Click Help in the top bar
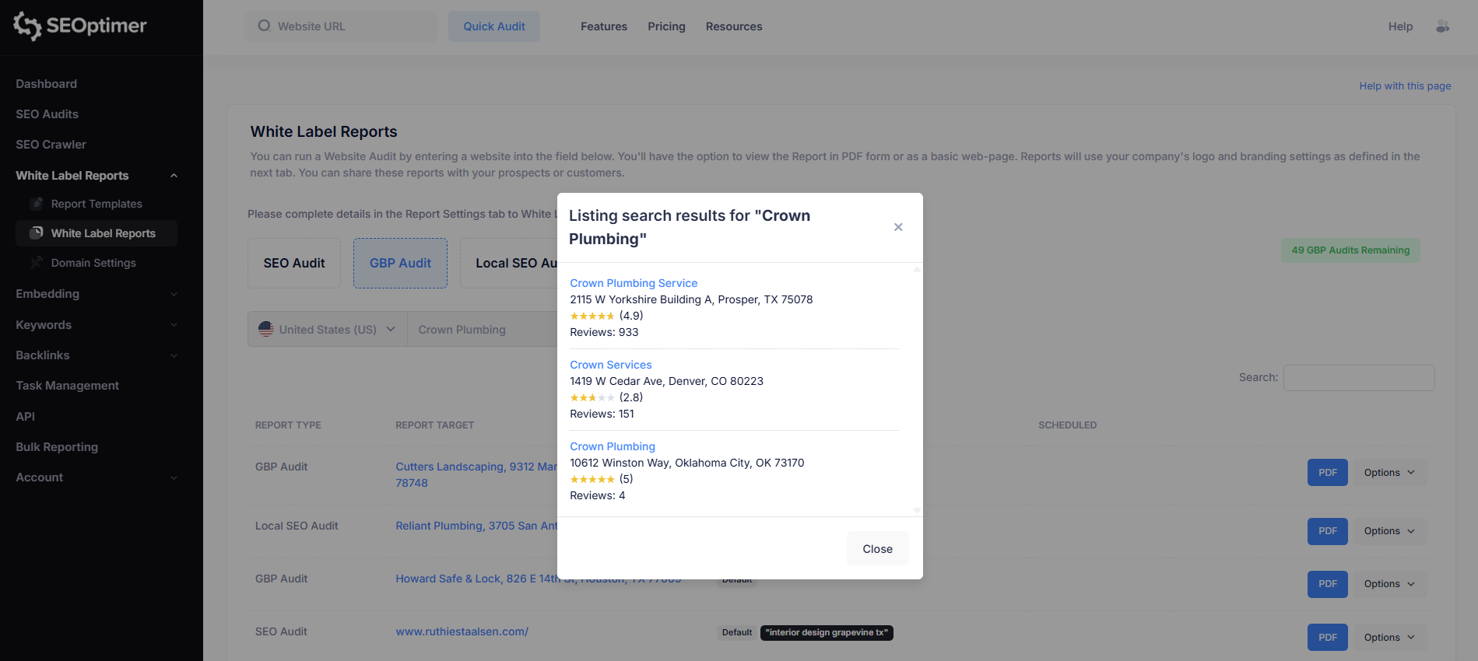 pyautogui.click(x=1400, y=26)
